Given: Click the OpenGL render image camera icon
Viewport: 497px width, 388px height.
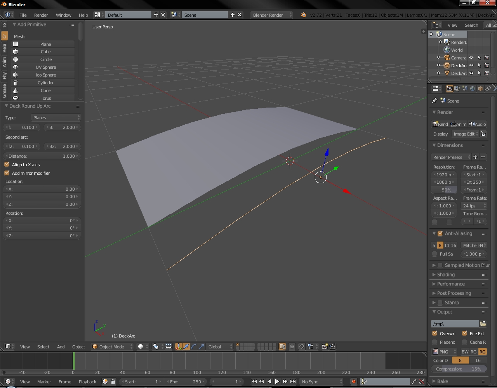Looking at the screenshot, I should 325,346.
